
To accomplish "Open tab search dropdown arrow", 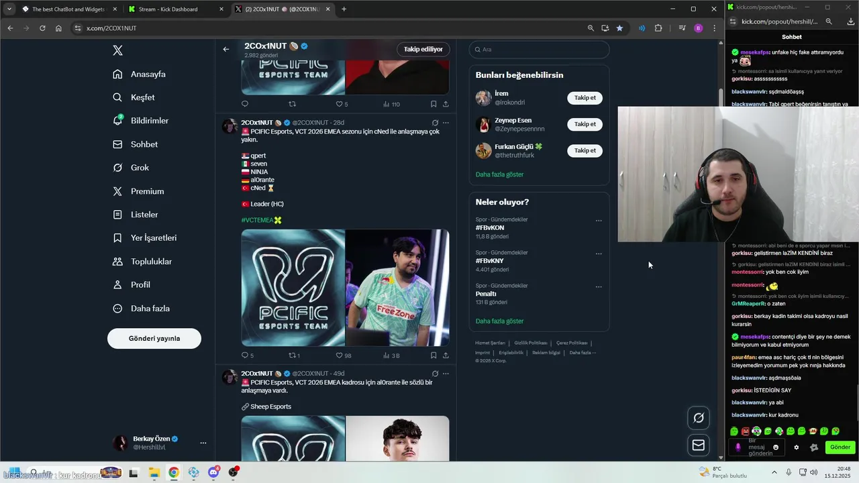I will [x=9, y=9].
